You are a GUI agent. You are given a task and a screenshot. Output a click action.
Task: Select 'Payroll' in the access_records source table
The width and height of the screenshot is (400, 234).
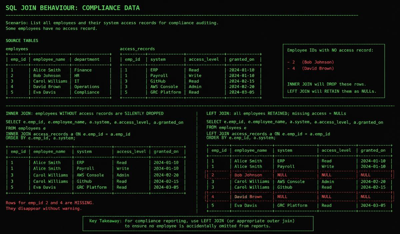[159, 76]
